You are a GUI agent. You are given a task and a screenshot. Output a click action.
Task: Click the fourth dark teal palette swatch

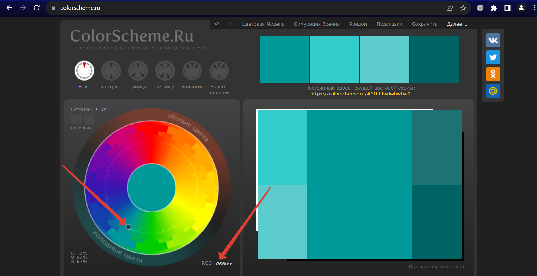click(435, 59)
